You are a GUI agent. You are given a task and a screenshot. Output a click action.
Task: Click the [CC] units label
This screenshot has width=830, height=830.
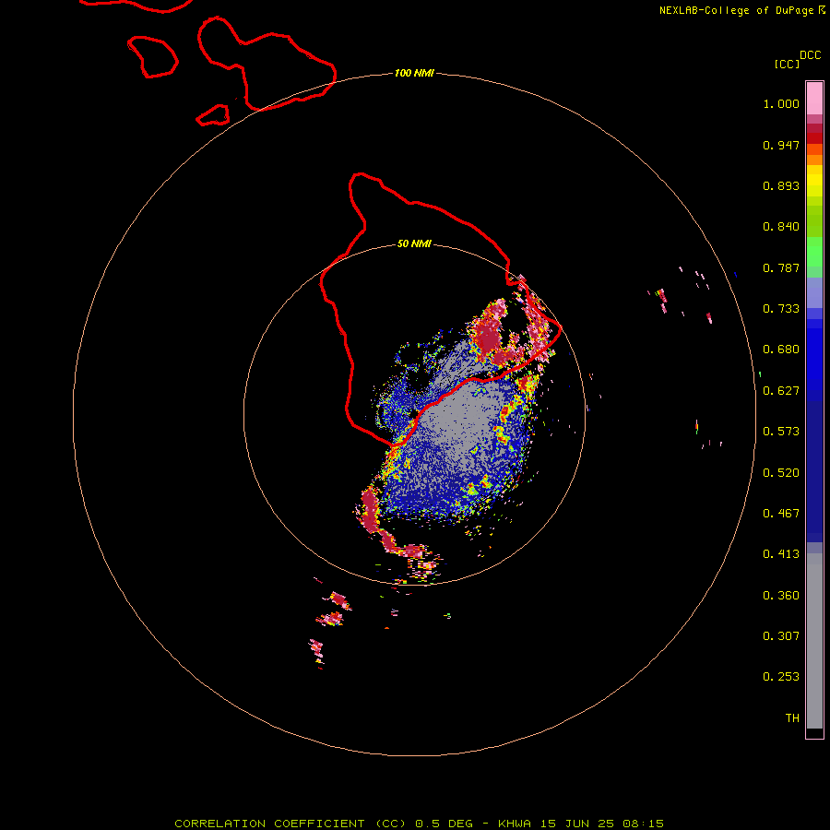click(787, 64)
